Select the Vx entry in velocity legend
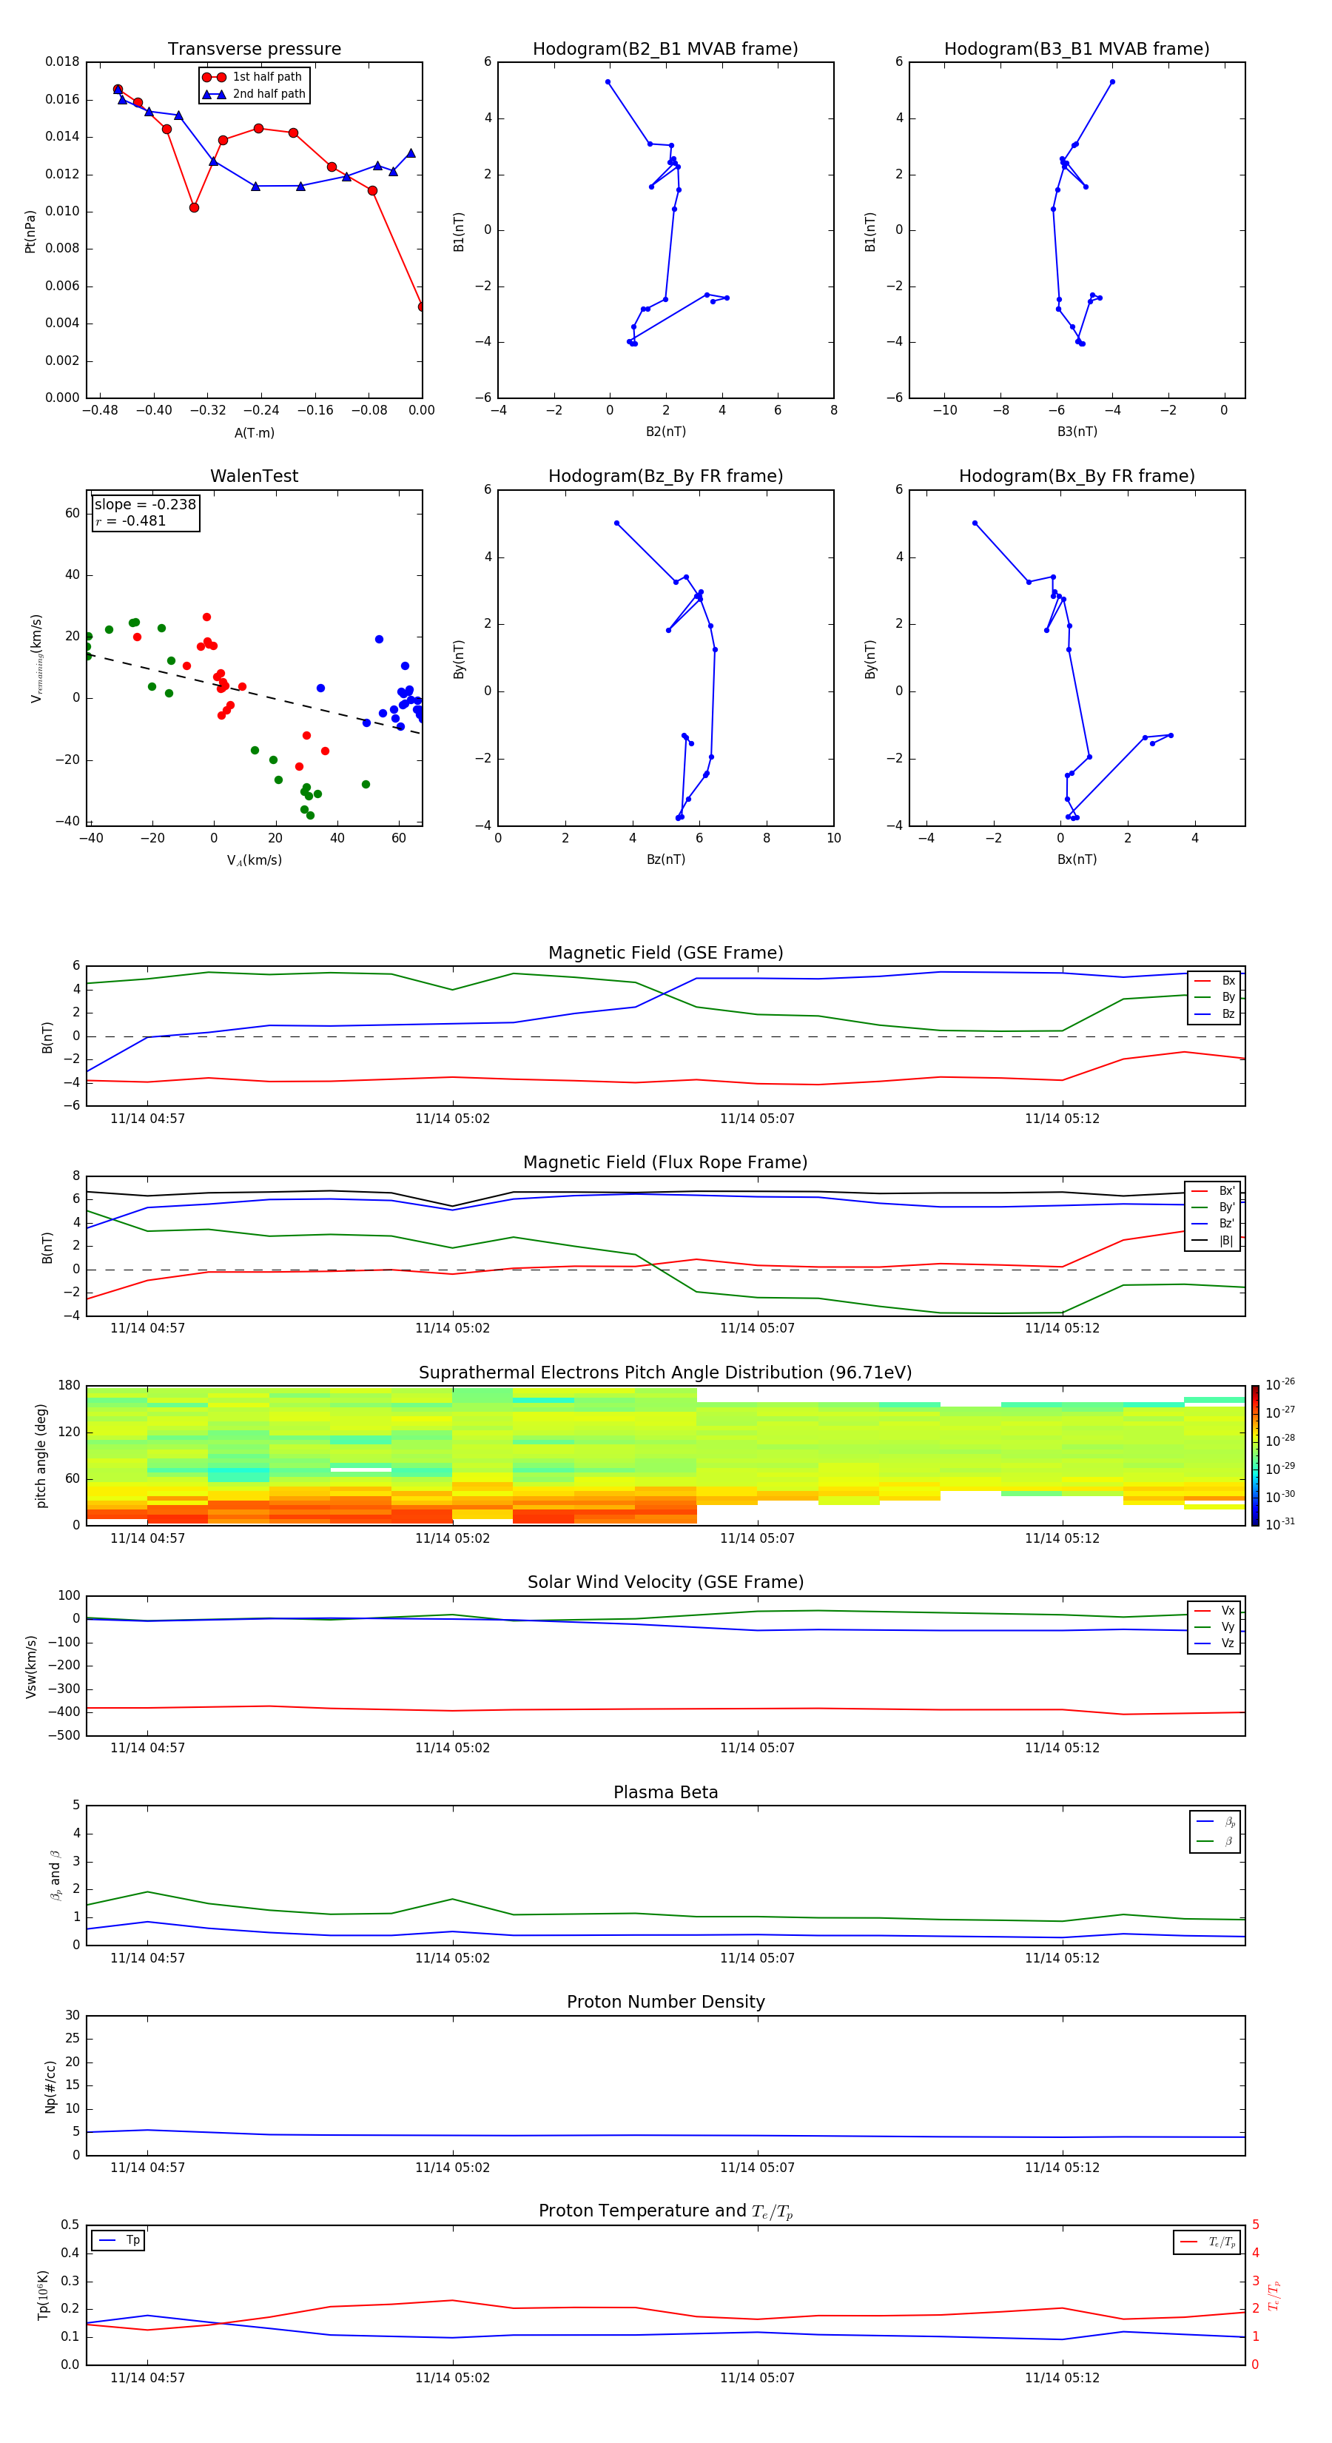 (1214, 1610)
